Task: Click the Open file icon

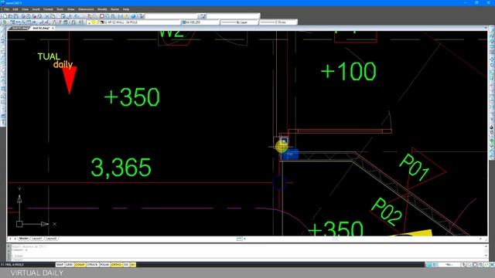Action: pyautogui.click(x=11, y=16)
